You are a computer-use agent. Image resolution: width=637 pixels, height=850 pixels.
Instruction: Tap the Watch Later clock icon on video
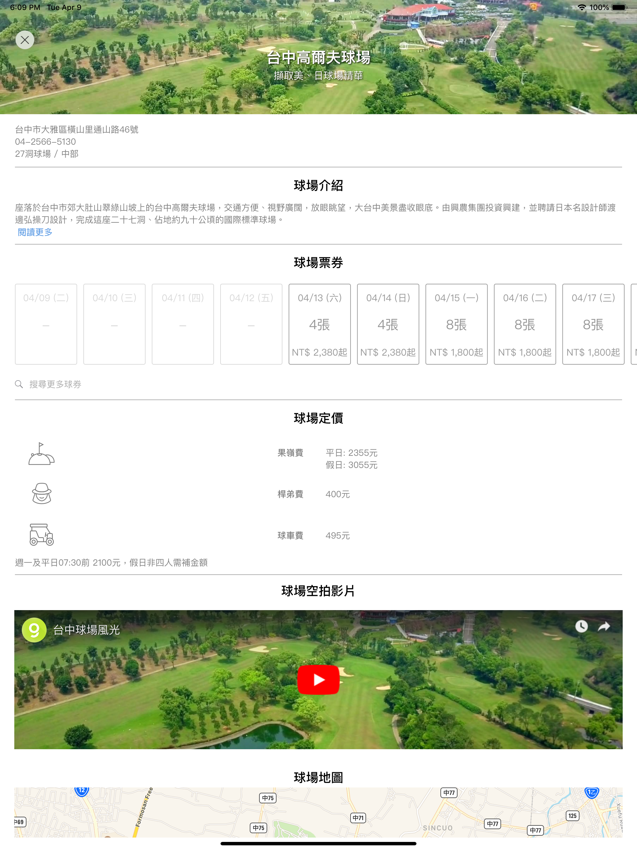[581, 626]
